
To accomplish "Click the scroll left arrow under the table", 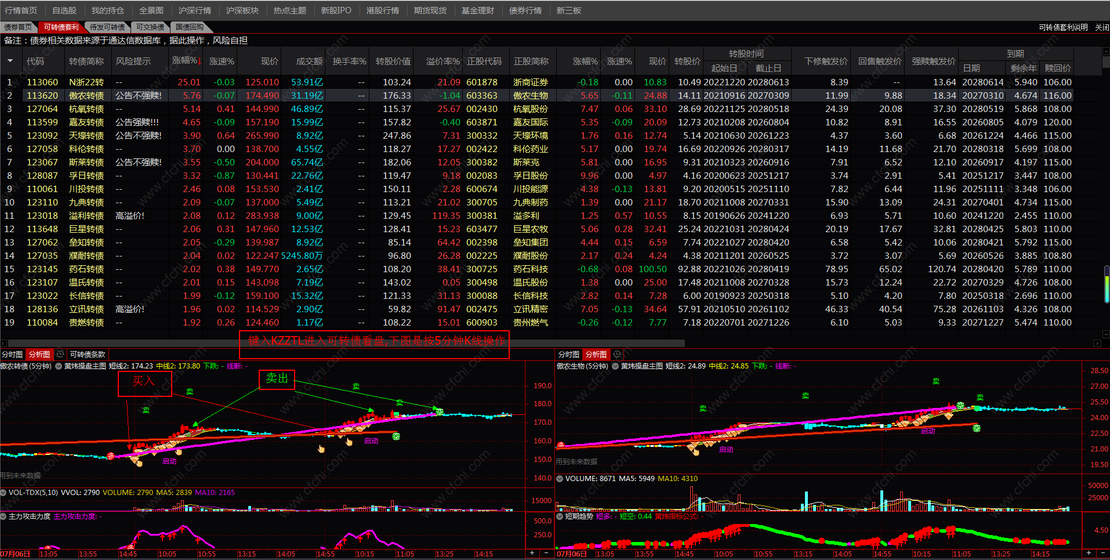I will [4, 343].
